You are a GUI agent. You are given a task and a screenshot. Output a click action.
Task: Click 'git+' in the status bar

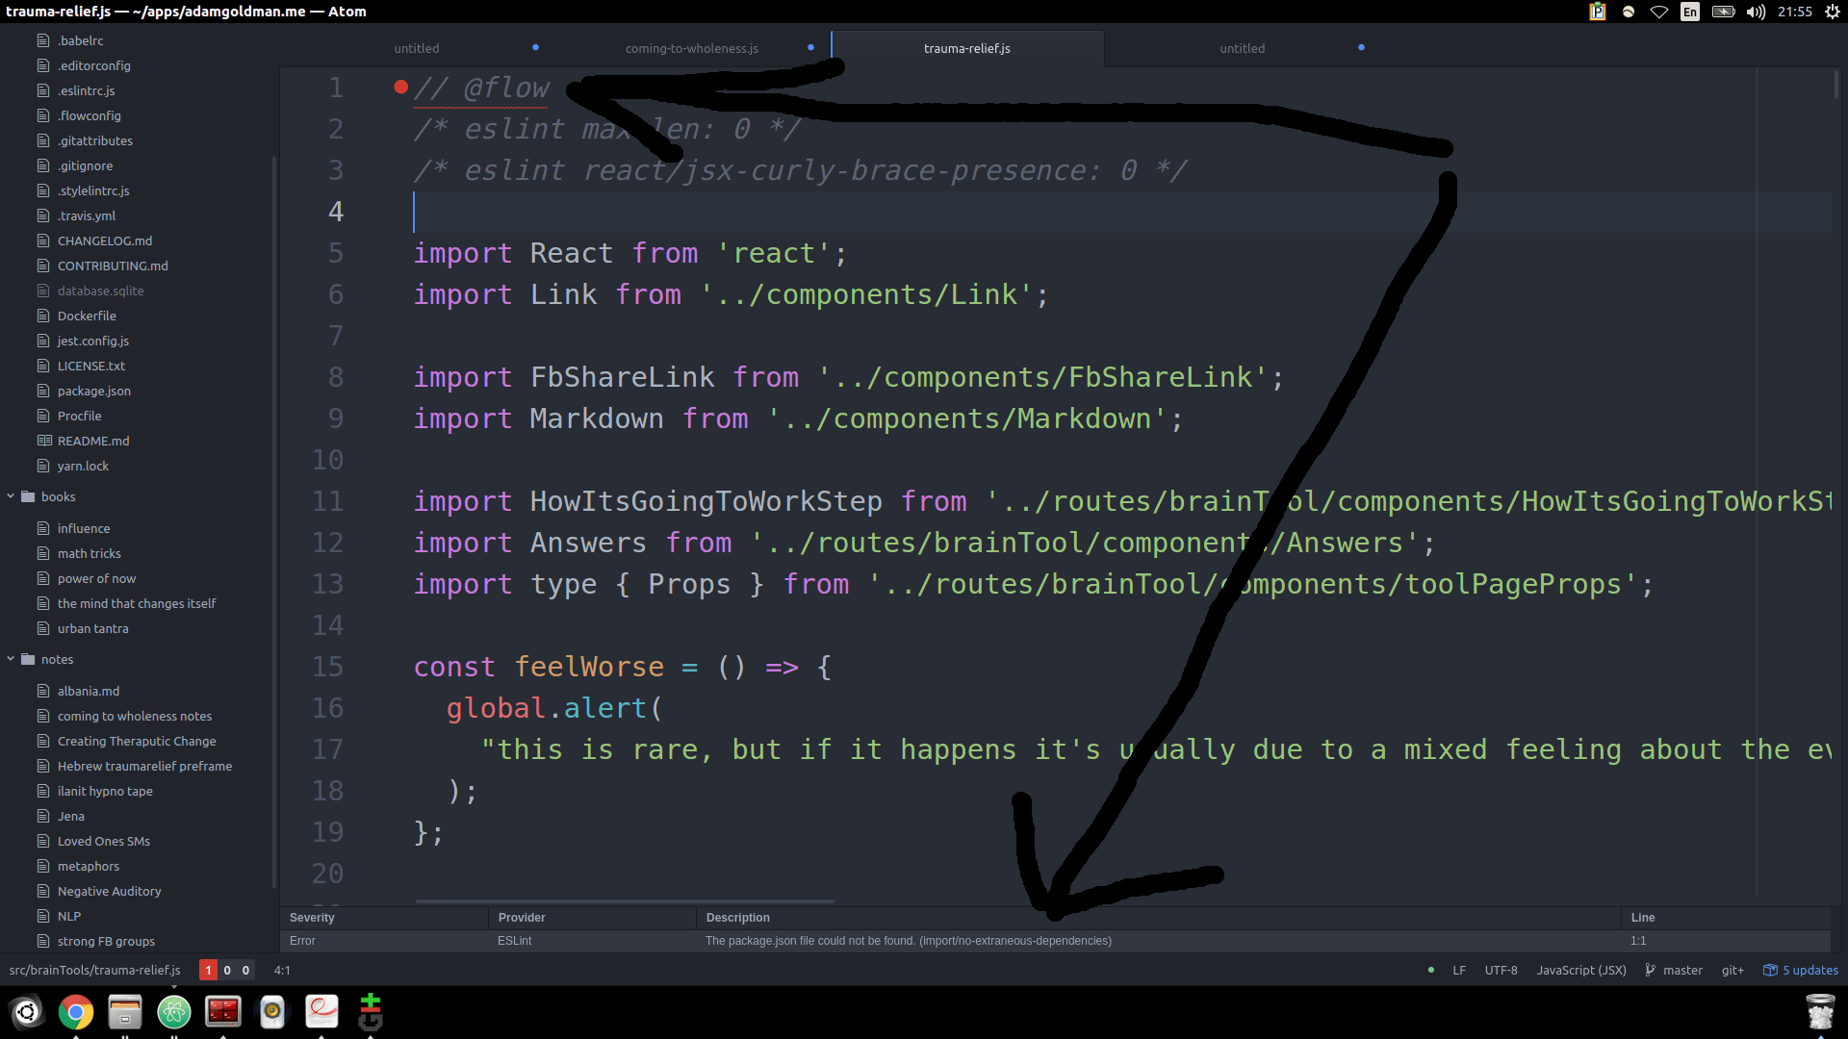click(1732, 970)
